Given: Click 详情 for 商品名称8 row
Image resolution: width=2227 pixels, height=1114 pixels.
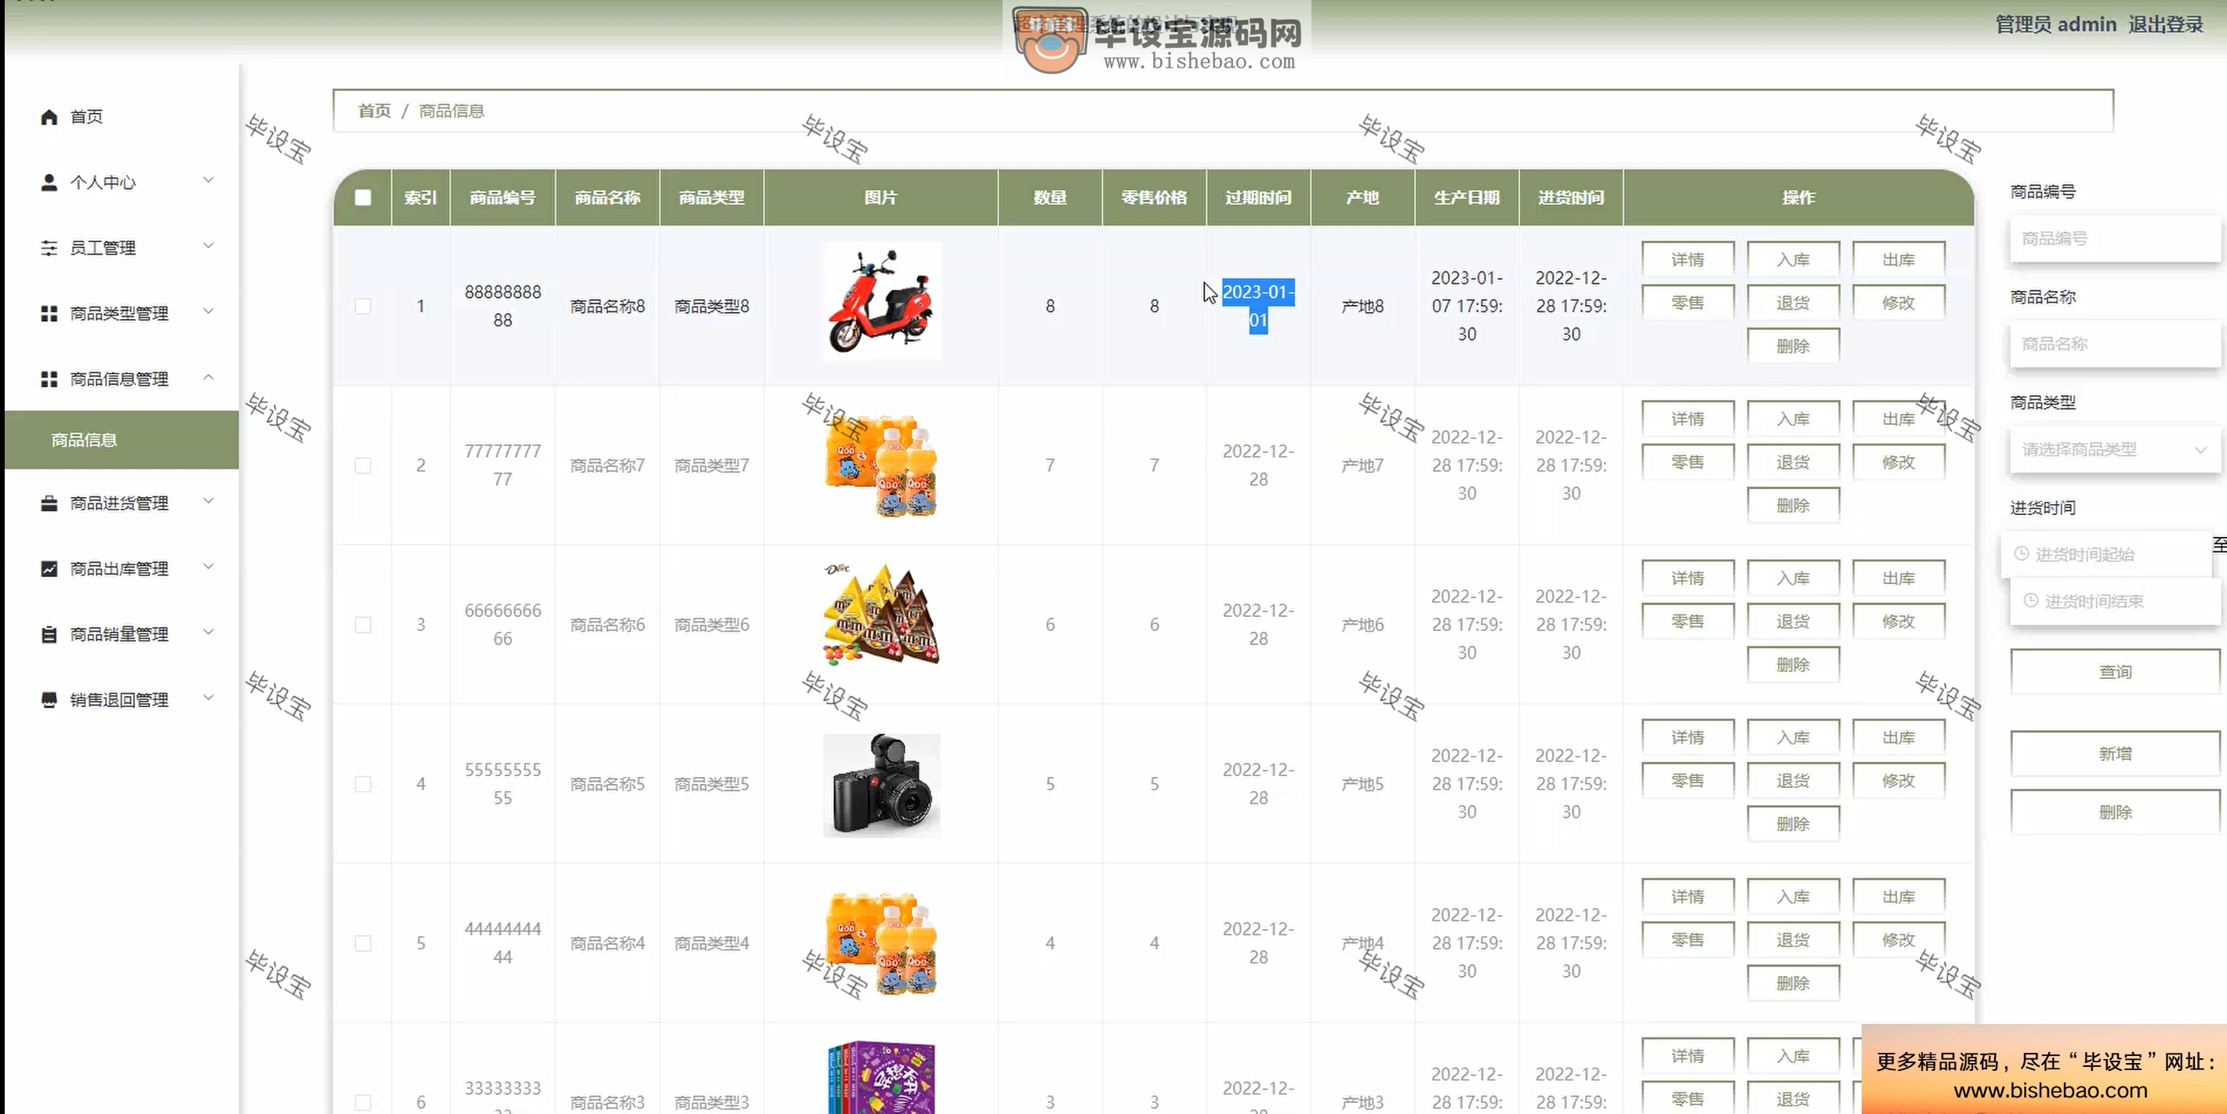Looking at the screenshot, I should click(x=1688, y=259).
